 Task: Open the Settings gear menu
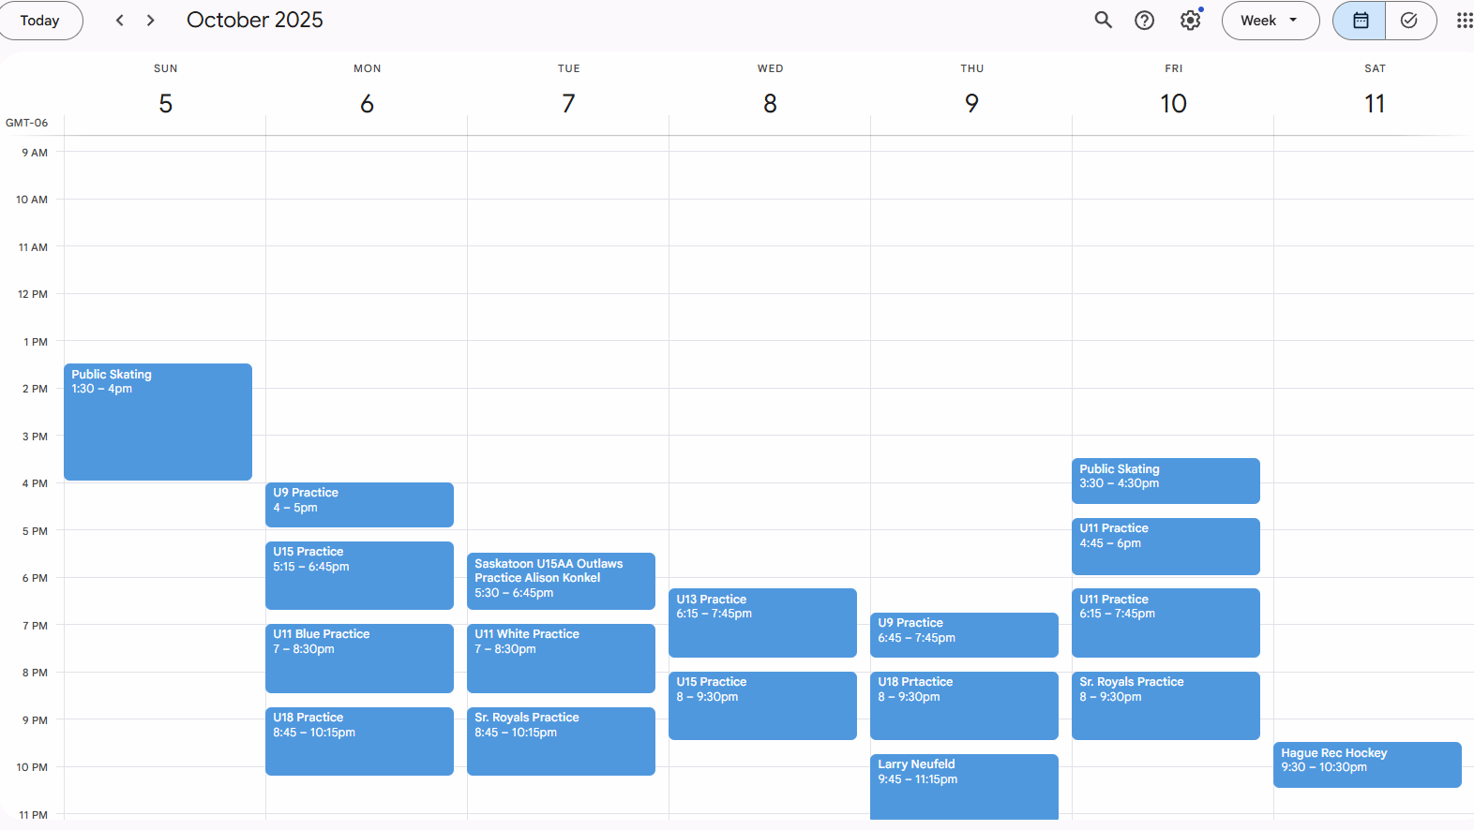(1190, 20)
